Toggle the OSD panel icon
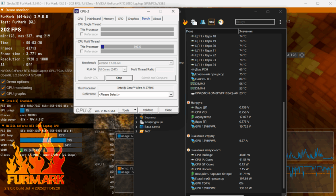Screen dimensions: 336x196 click(x=212, y=22)
